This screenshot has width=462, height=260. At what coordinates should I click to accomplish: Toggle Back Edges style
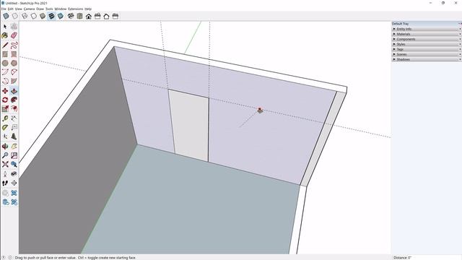[15, 16]
